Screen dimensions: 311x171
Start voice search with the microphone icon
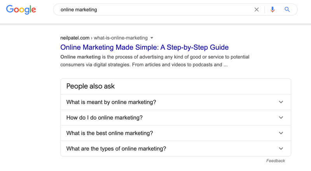click(x=273, y=10)
